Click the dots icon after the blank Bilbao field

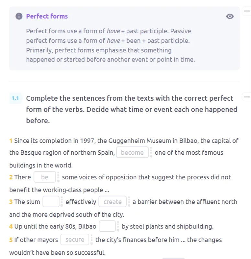click(x=118, y=226)
